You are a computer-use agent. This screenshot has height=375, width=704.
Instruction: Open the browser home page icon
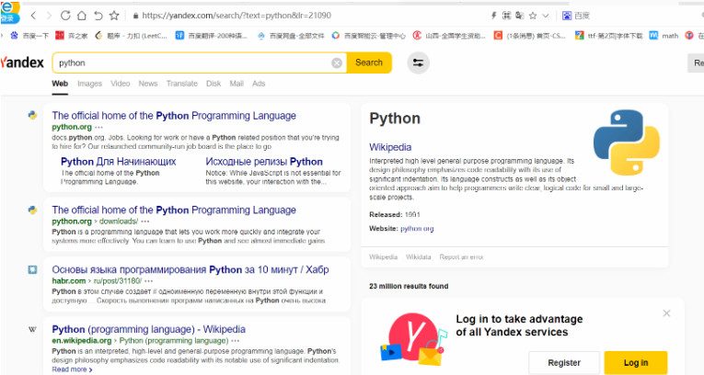click(82, 16)
